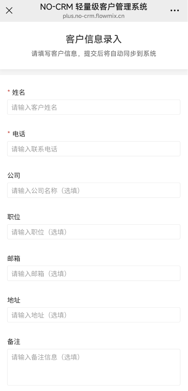The width and height of the screenshot is (188, 391).
Task: Click the 电话 input field
Action: 94,149
